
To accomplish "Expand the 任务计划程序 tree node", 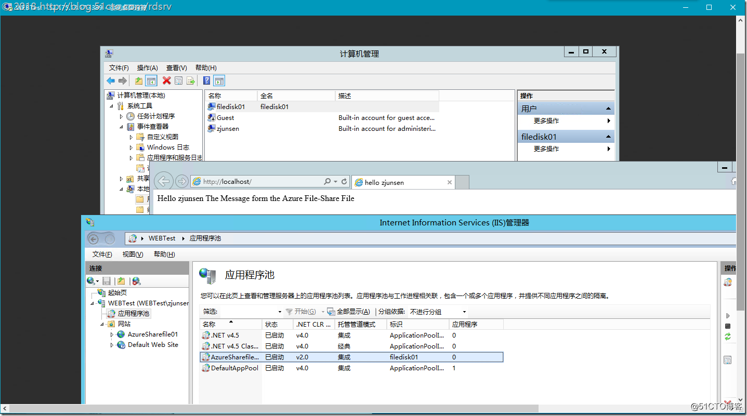I will 121,116.
